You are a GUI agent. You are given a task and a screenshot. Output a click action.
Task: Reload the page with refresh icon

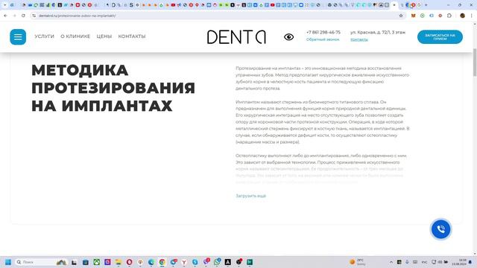23,16
